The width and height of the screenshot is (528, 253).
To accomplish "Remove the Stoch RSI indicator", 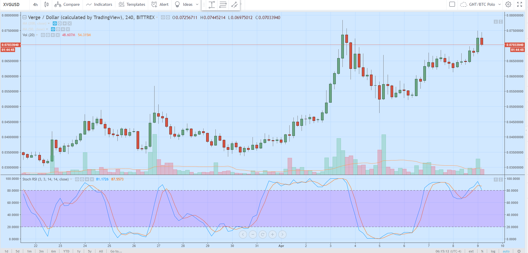I will point(92,179).
